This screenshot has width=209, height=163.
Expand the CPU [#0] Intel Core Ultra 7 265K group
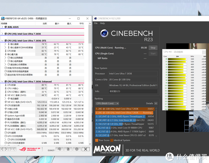tap(2, 34)
